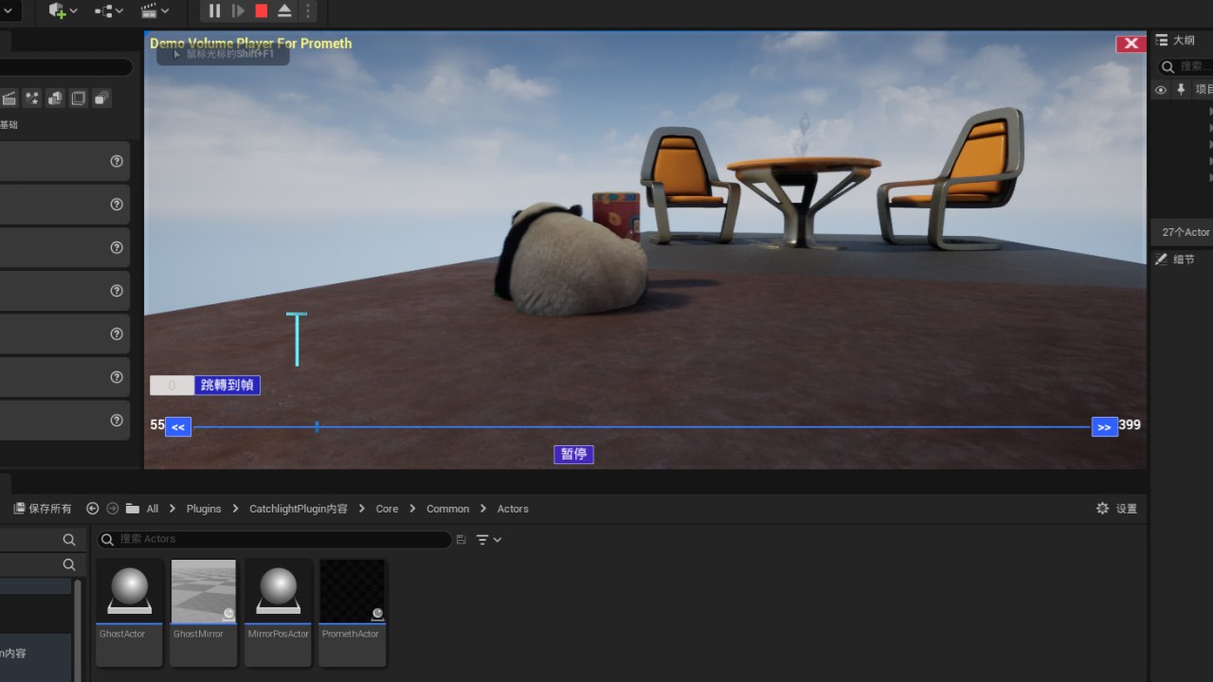Click the 27个Actor count label
Viewport: 1213px width, 682px height.
1186,232
